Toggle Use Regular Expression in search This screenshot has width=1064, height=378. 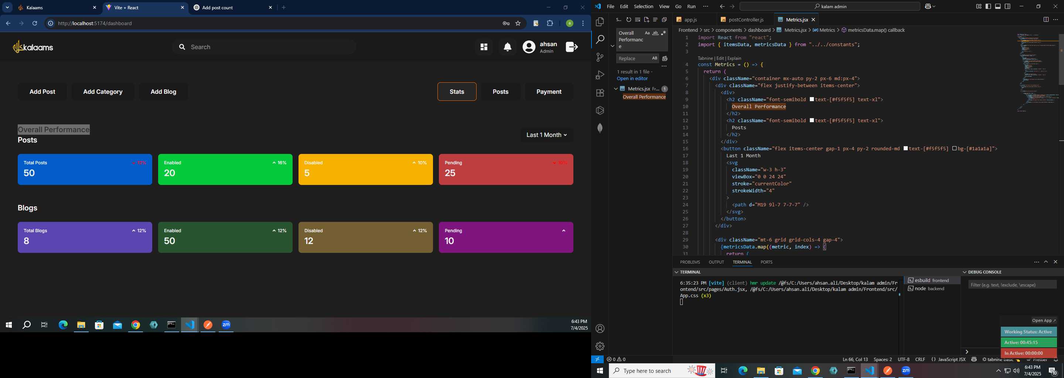pos(664,34)
